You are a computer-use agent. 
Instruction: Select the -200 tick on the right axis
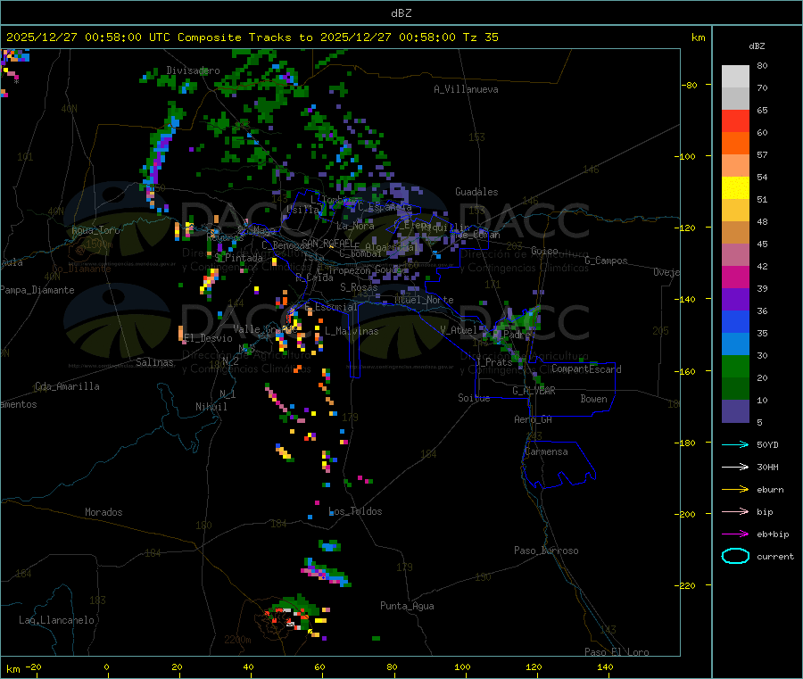click(687, 514)
